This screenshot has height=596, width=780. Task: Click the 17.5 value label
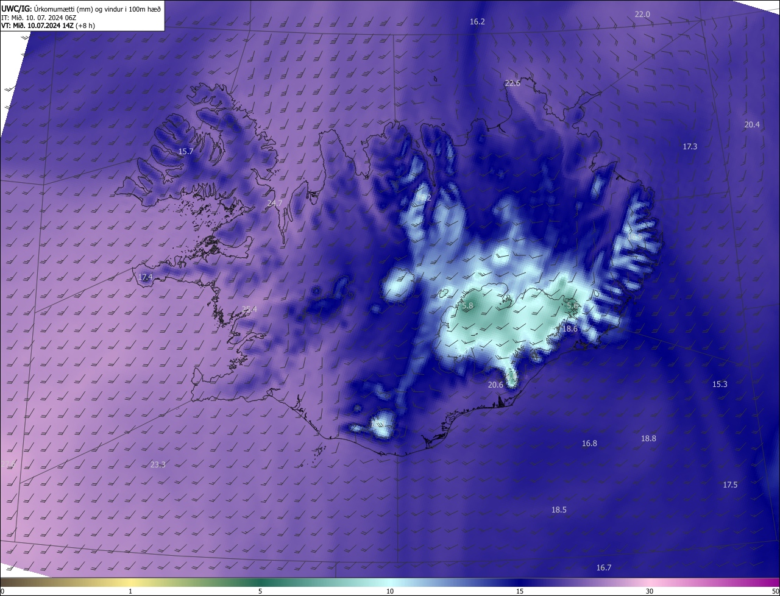coord(730,484)
